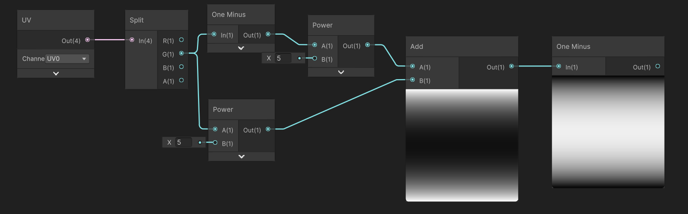Open the UV0 channel dropdown

click(x=67, y=59)
